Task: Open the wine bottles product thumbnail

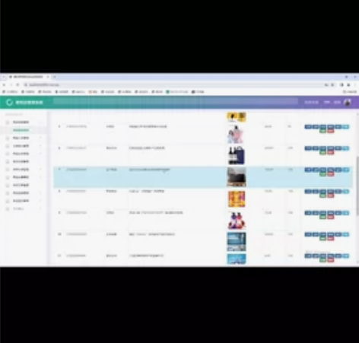Action: point(237,155)
